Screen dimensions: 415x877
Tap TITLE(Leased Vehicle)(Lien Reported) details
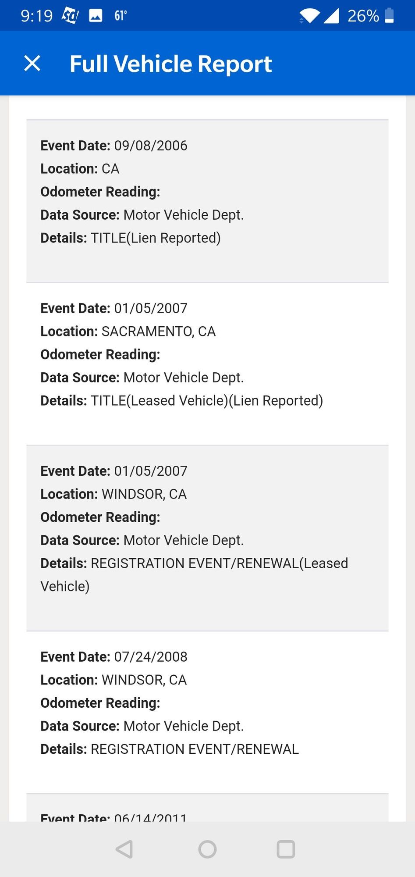click(181, 401)
